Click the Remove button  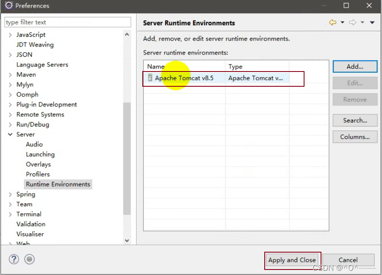[x=355, y=99]
